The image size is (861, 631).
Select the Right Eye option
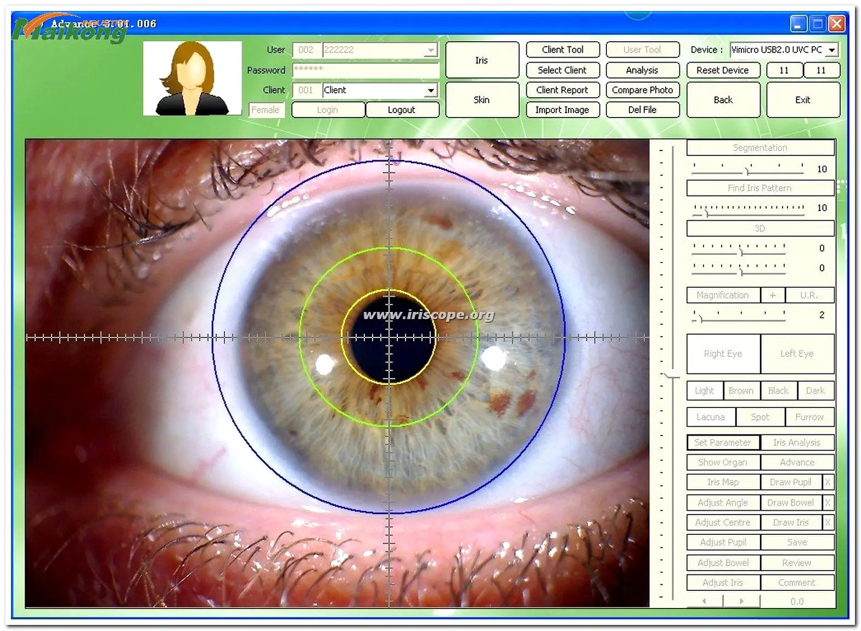pos(723,354)
